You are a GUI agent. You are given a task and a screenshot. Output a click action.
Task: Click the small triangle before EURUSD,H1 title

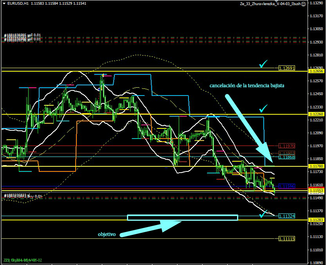click(4, 4)
